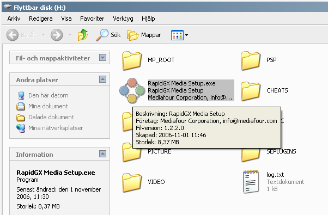This screenshot has height=215, width=328.
Task: Open the Arkiv menu
Action: (x=14, y=19)
